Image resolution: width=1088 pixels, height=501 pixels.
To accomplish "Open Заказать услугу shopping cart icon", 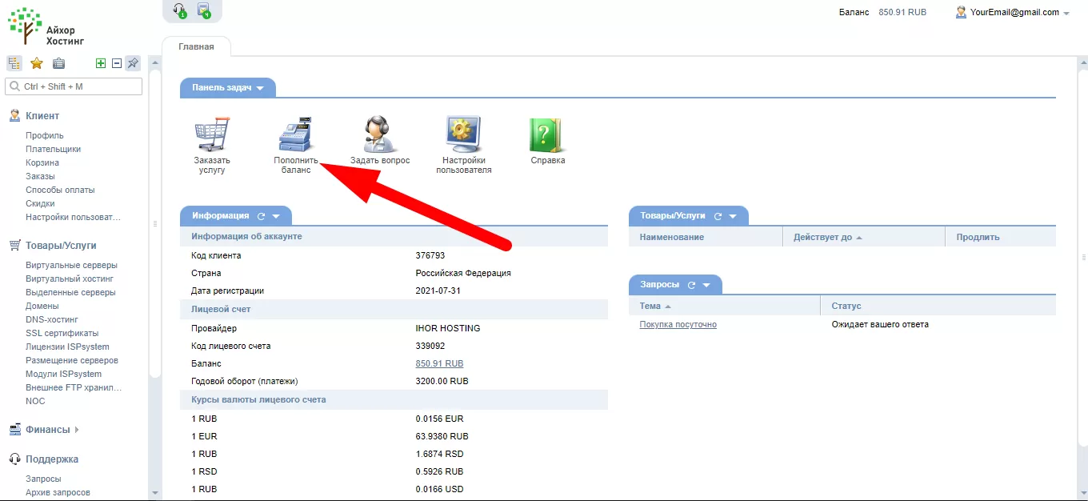I will [212, 134].
